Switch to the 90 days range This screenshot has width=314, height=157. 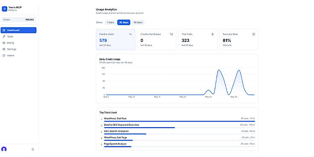point(138,23)
